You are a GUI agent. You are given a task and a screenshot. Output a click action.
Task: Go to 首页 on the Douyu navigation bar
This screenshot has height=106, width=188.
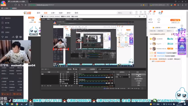click(x=38, y=13)
